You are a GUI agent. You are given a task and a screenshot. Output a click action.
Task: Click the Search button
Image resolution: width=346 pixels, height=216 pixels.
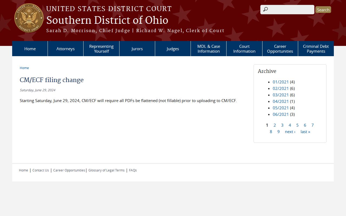pos(323,10)
